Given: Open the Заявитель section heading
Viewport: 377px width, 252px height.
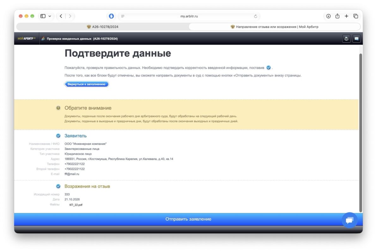Looking at the screenshot, I should (x=76, y=136).
